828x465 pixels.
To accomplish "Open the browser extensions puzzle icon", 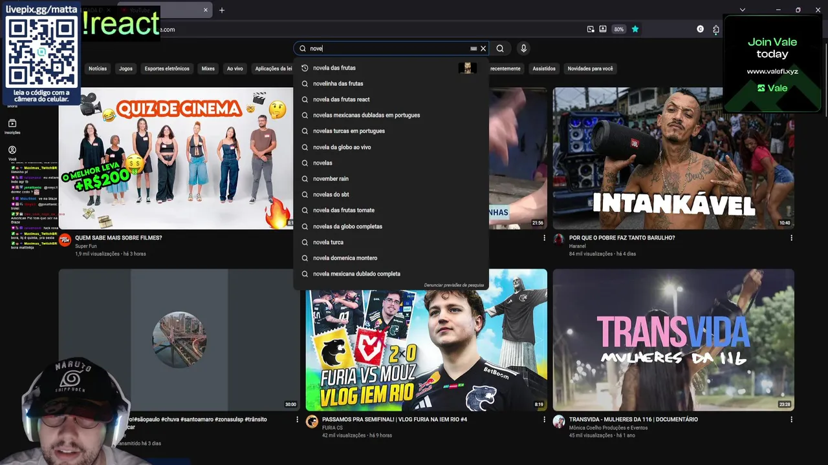I will coord(716,29).
